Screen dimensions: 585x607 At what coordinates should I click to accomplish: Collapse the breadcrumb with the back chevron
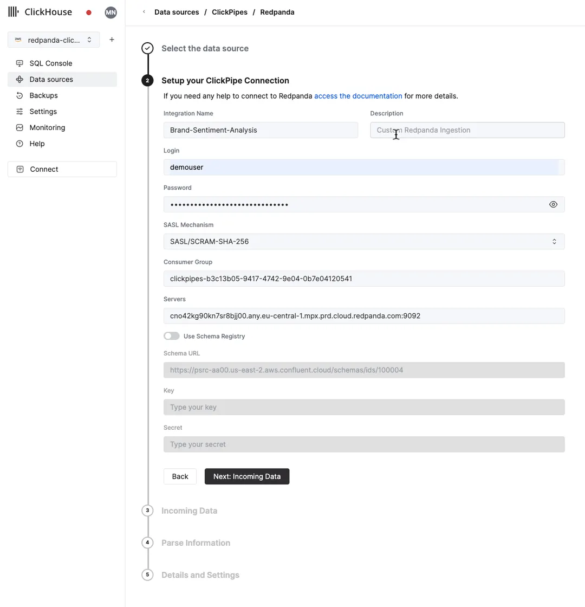tap(144, 11)
